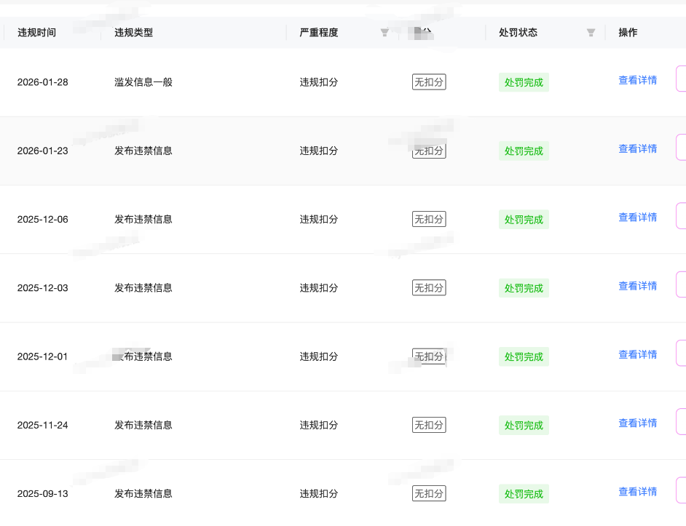Select 查看详情 for the 2025-12-01 entry
Screen dimensions: 686x526
[637, 355]
